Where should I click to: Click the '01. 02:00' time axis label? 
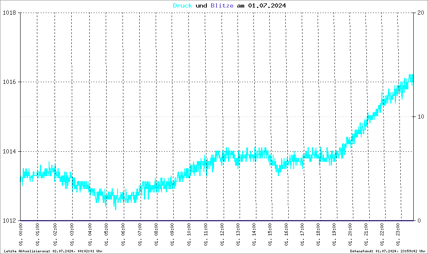55,235
